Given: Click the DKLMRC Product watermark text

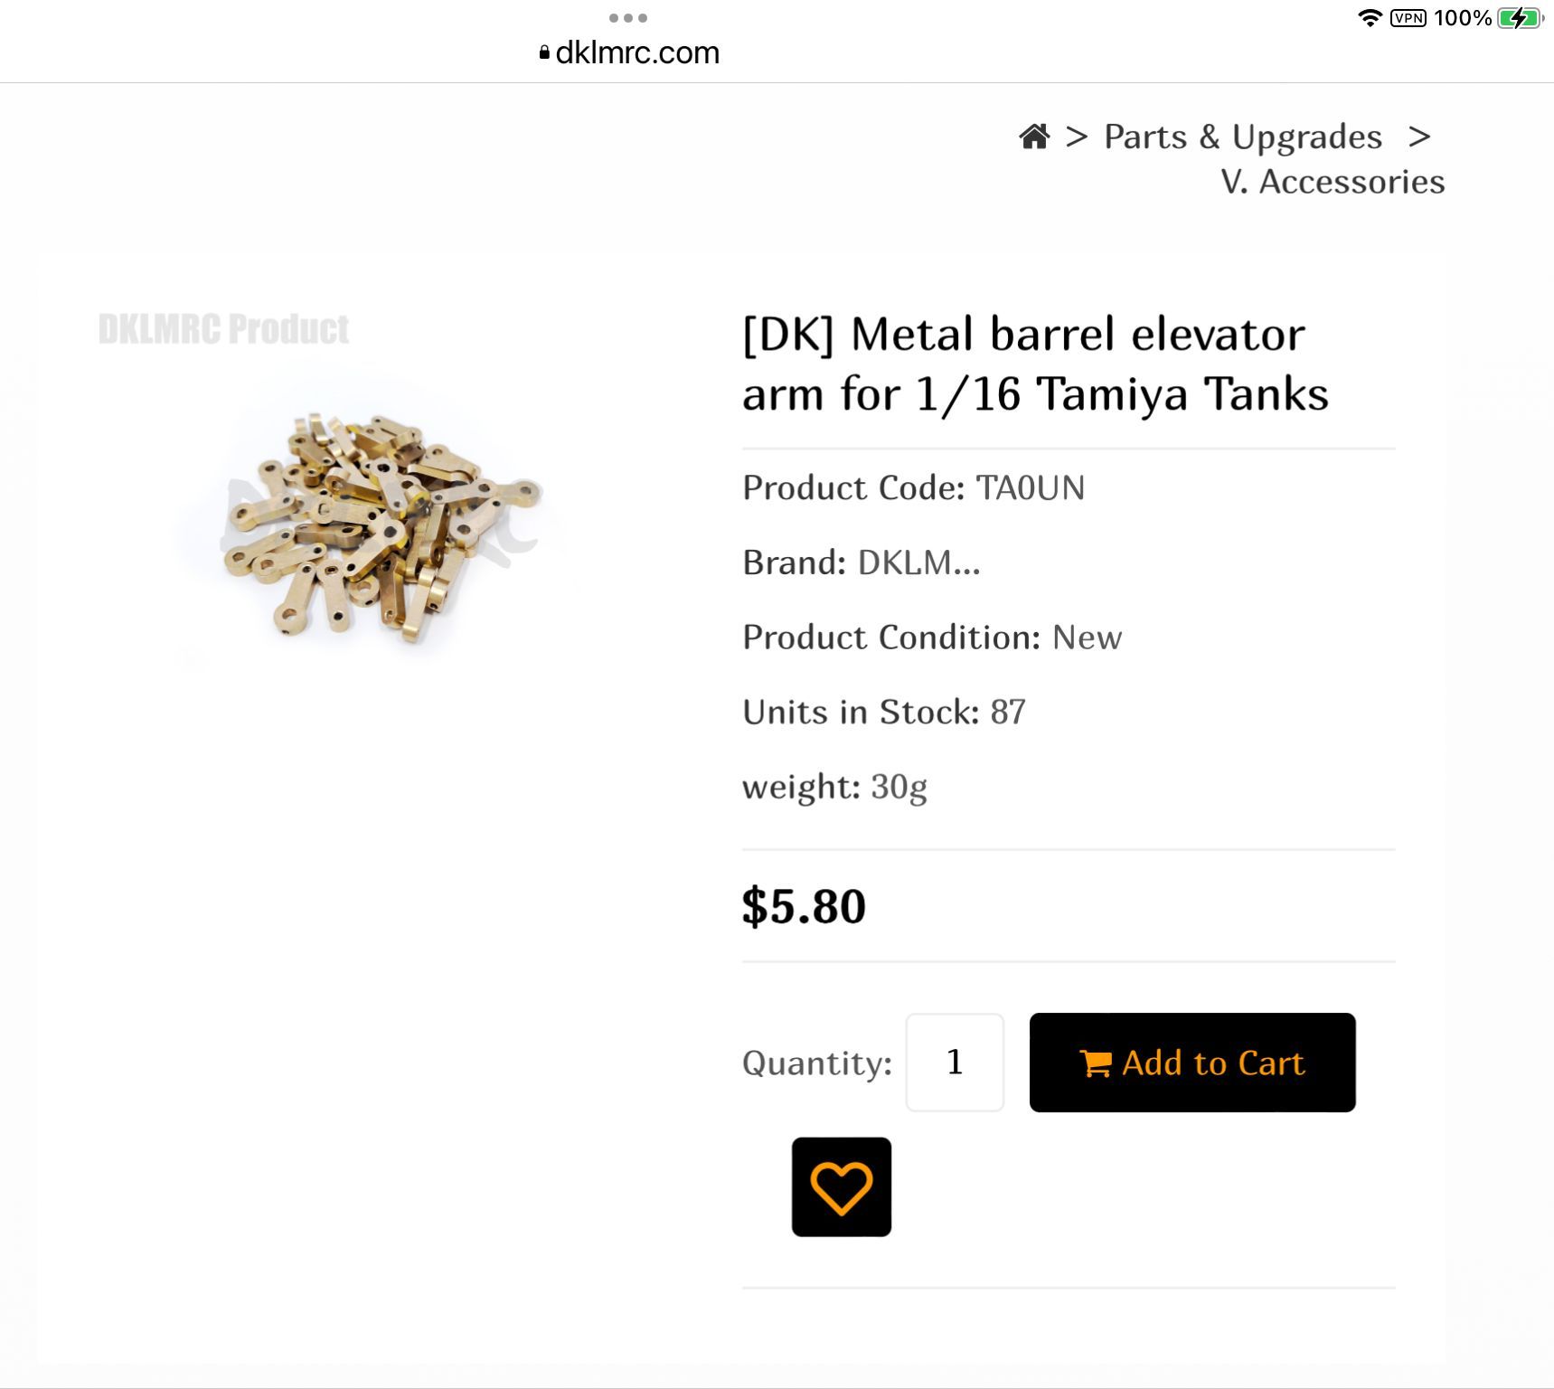Looking at the screenshot, I should coord(223,329).
